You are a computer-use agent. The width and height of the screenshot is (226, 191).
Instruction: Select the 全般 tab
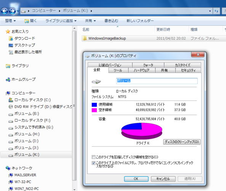pyautogui.click(x=98, y=70)
